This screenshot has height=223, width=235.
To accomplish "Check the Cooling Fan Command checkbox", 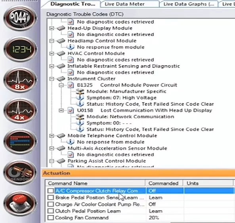I will coord(51,217).
